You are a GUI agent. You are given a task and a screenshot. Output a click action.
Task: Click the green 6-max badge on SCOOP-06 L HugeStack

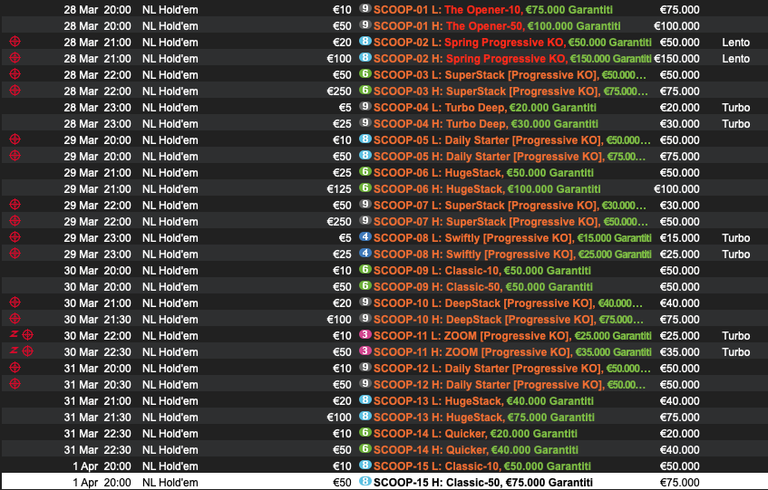coord(365,172)
